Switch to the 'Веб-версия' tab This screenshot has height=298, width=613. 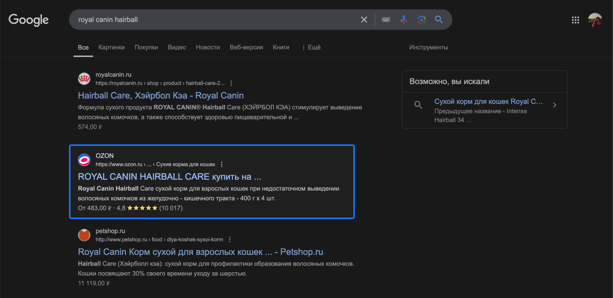click(x=247, y=47)
